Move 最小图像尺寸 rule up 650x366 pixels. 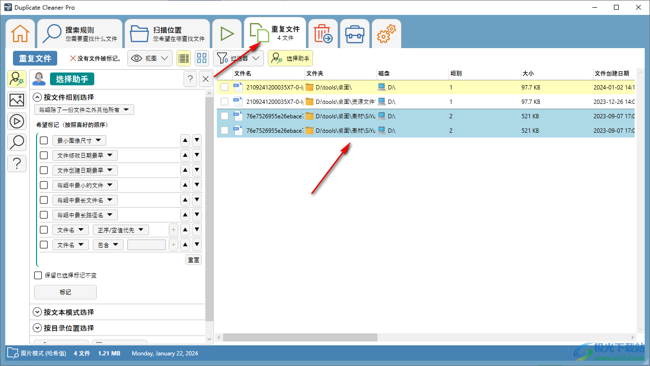point(185,140)
